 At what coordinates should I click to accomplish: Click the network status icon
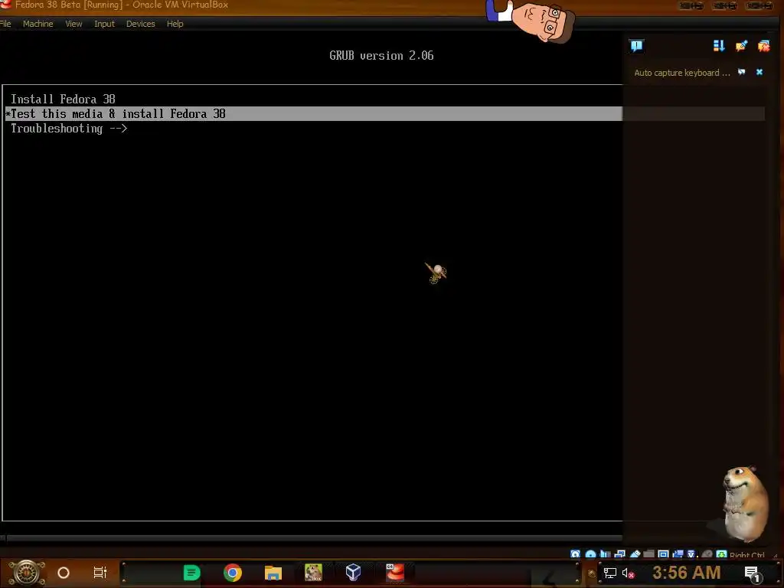pos(620,554)
